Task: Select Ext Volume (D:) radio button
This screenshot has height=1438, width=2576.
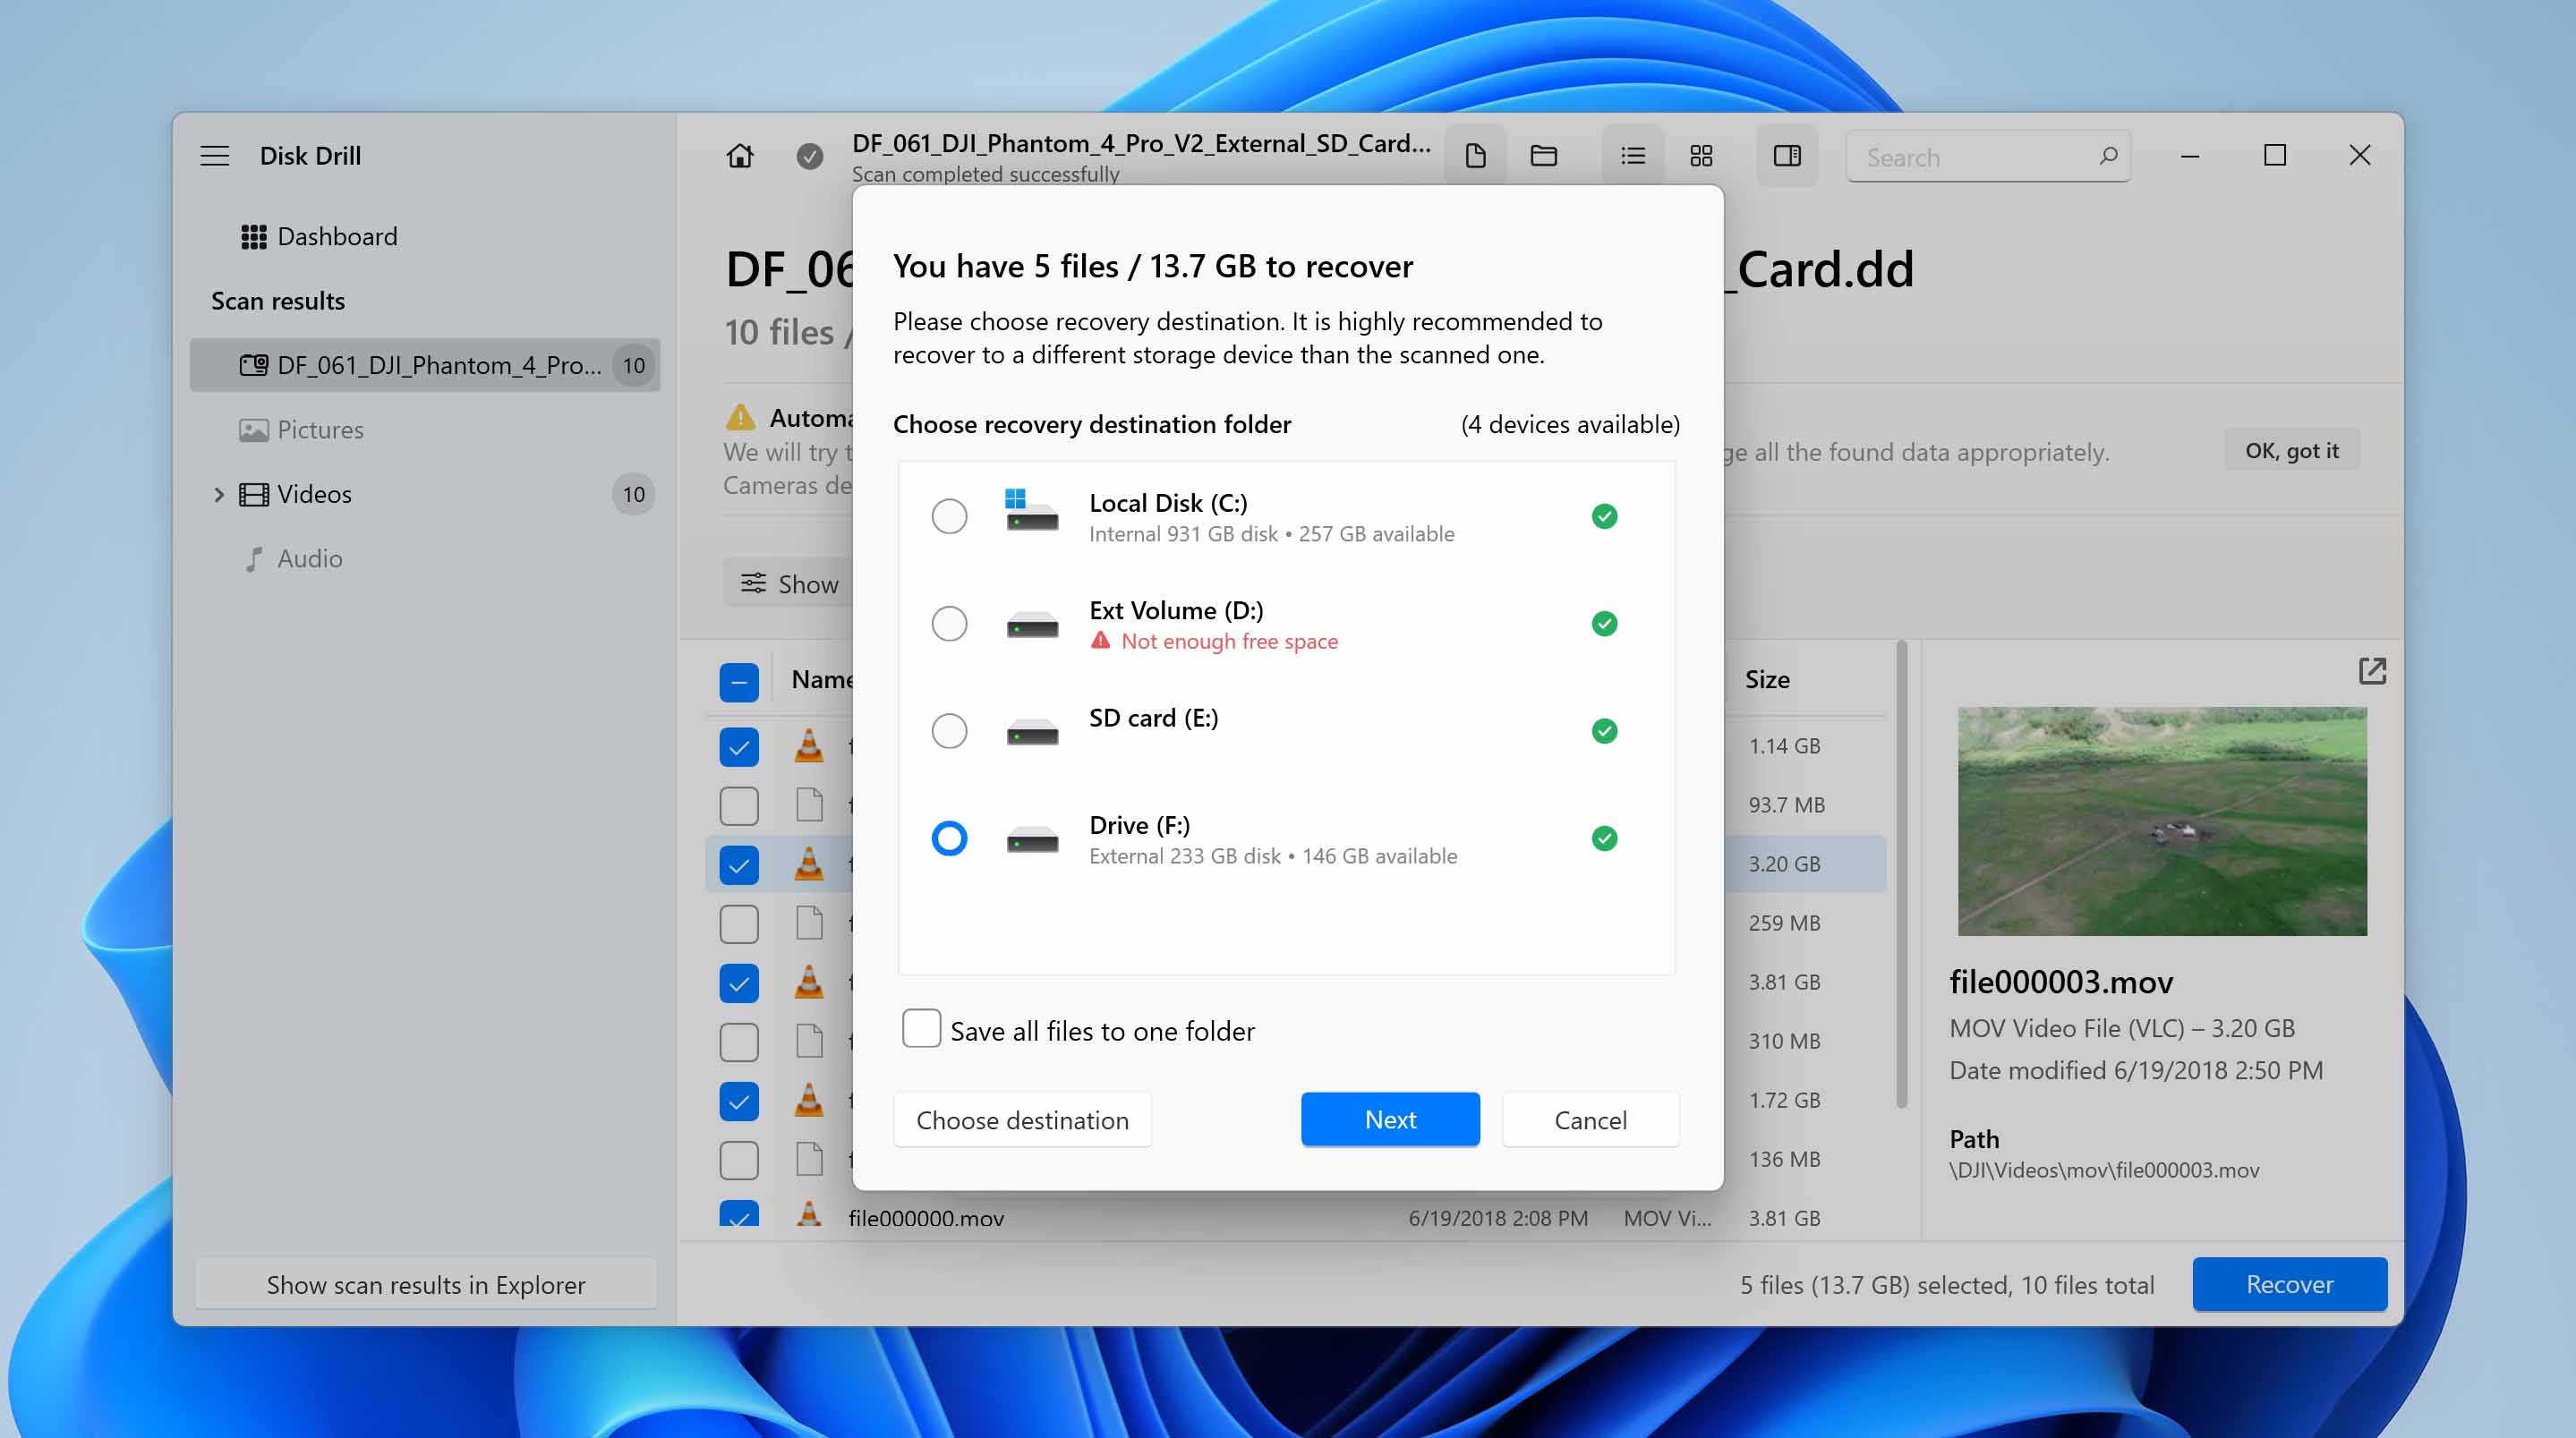Action: [x=949, y=624]
